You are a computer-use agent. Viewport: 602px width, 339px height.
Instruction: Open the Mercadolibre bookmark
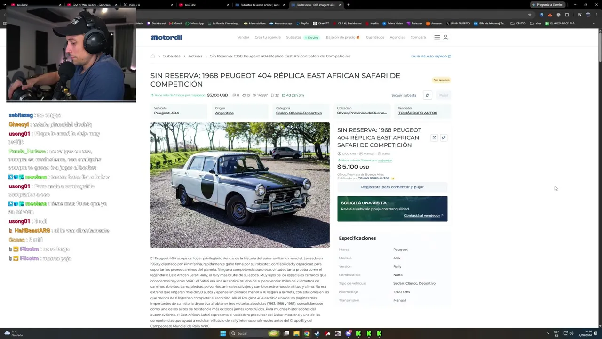point(254,24)
